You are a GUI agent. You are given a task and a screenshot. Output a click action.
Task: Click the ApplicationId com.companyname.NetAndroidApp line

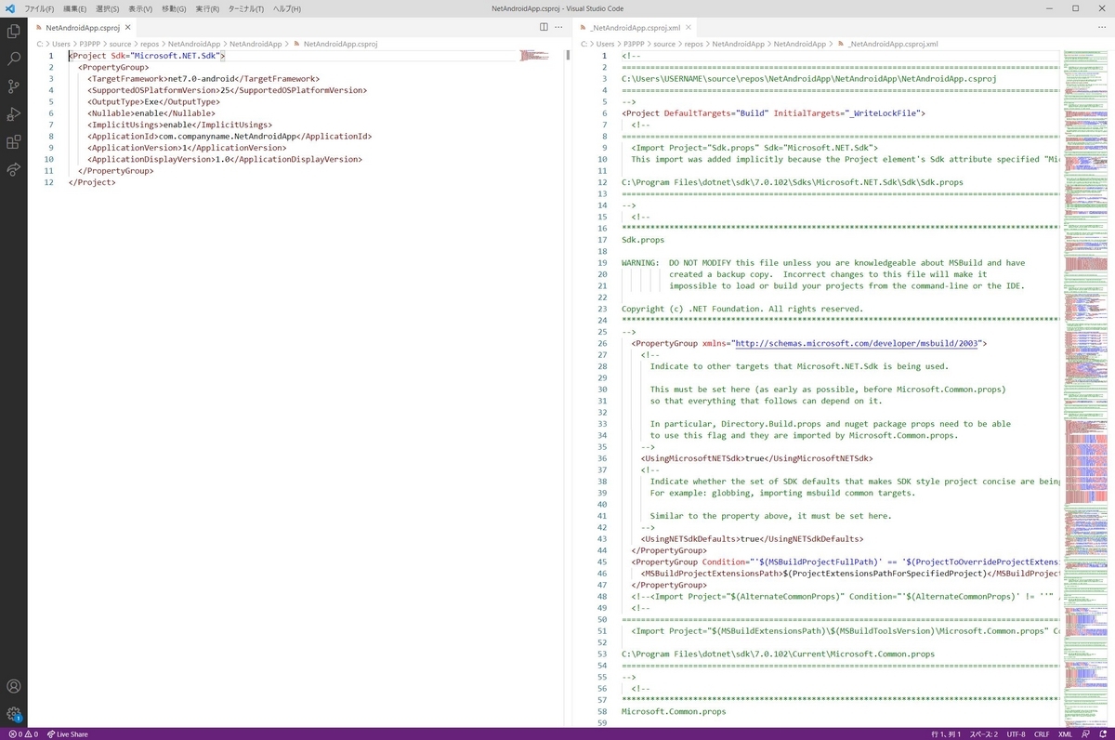pos(230,136)
